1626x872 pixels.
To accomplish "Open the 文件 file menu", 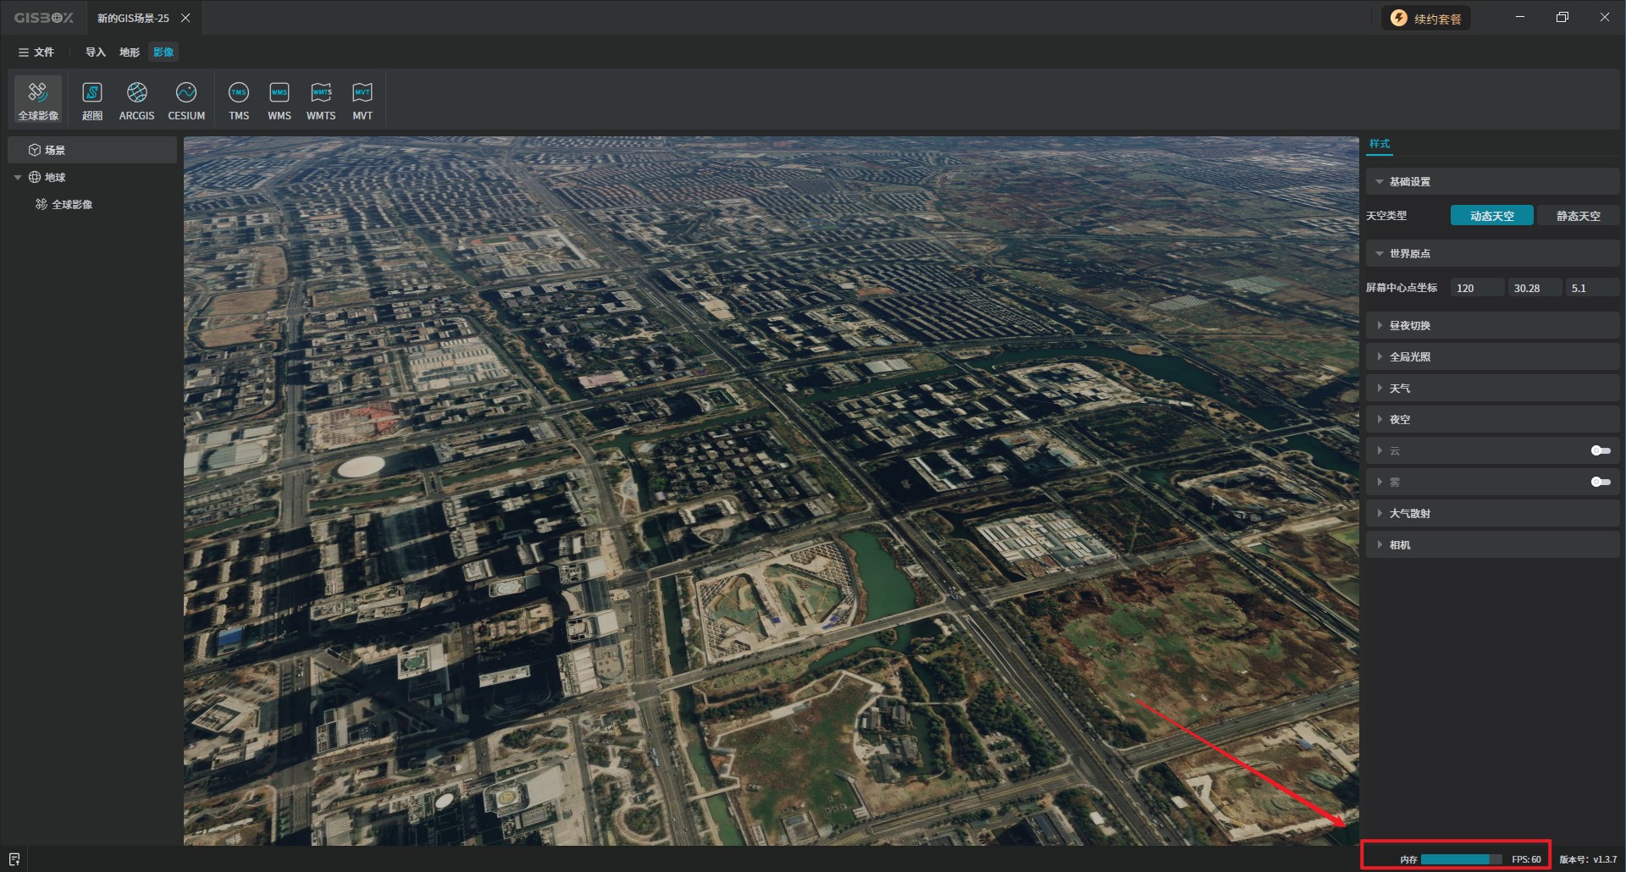I will [36, 52].
